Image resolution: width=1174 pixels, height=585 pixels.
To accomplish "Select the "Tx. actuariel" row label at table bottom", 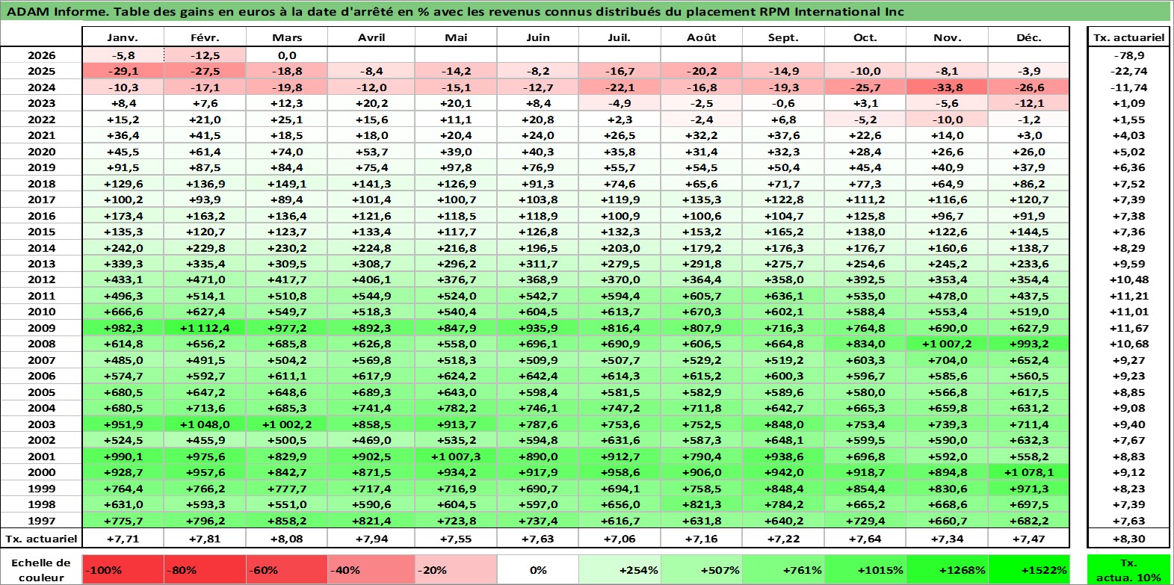I will pos(41,538).
